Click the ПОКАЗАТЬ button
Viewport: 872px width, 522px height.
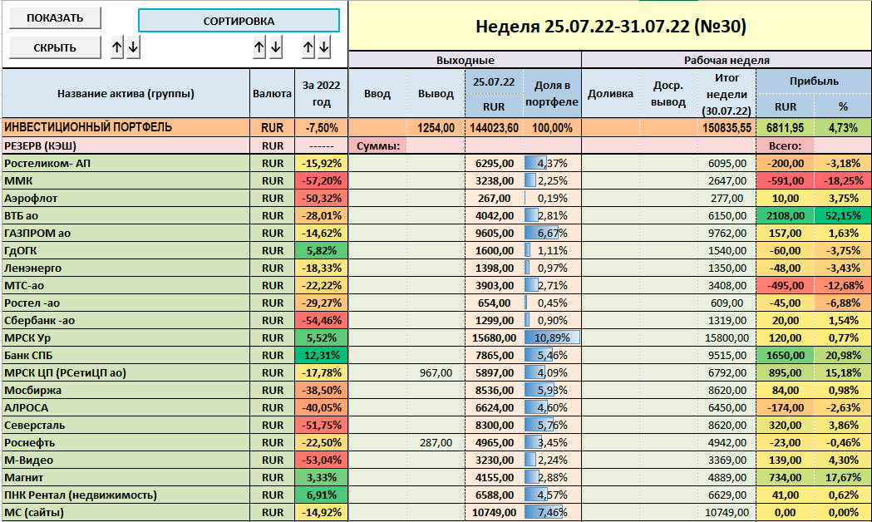click(55, 17)
